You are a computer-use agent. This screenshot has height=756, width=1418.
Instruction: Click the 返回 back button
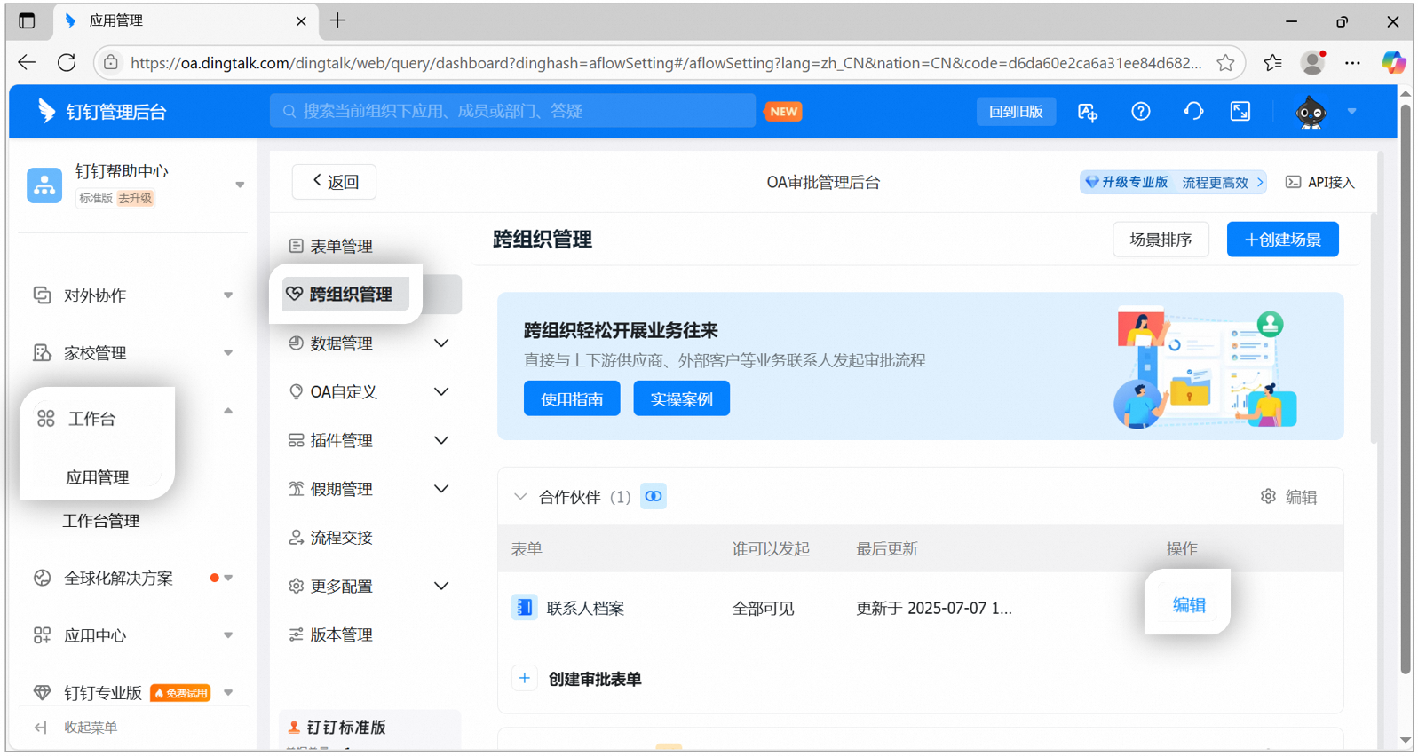tap(334, 182)
